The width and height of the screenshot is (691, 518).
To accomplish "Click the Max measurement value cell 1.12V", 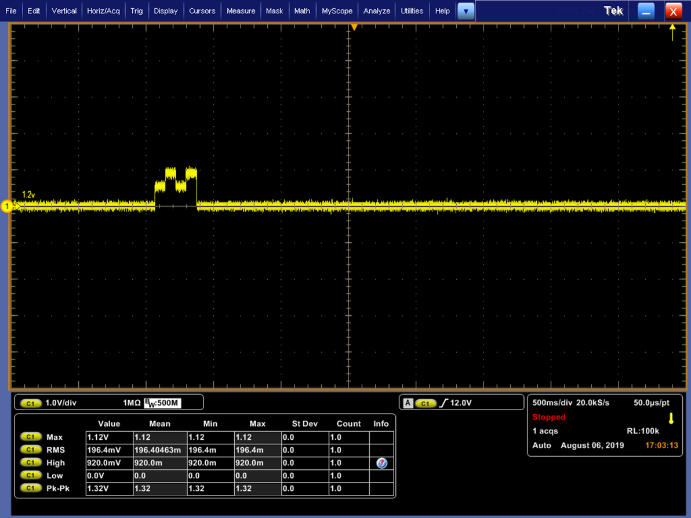I will [108, 437].
